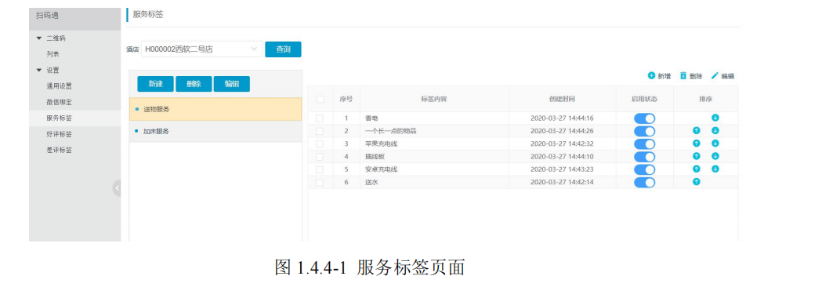This screenshot has height=287, width=822.
Task: Open 差评标签 in the sidebar
Action: click(59, 150)
